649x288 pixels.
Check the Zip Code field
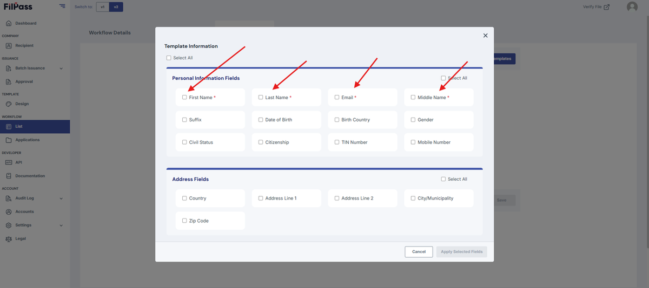click(184, 221)
